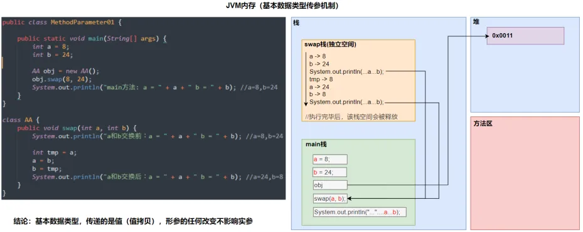Select the println line containing "a和b交换后"
The width and height of the screenshot is (583, 232).
[158, 177]
